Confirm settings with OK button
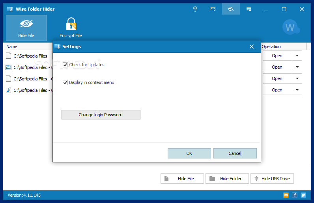 coord(189,153)
